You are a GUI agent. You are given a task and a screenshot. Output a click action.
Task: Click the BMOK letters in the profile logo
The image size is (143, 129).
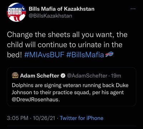pyautogui.click(x=14, y=10)
